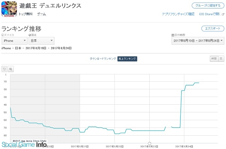226x149 pixels.
Task: Switch chart granularity to hourly (時間)
Action: [x=213, y=58]
